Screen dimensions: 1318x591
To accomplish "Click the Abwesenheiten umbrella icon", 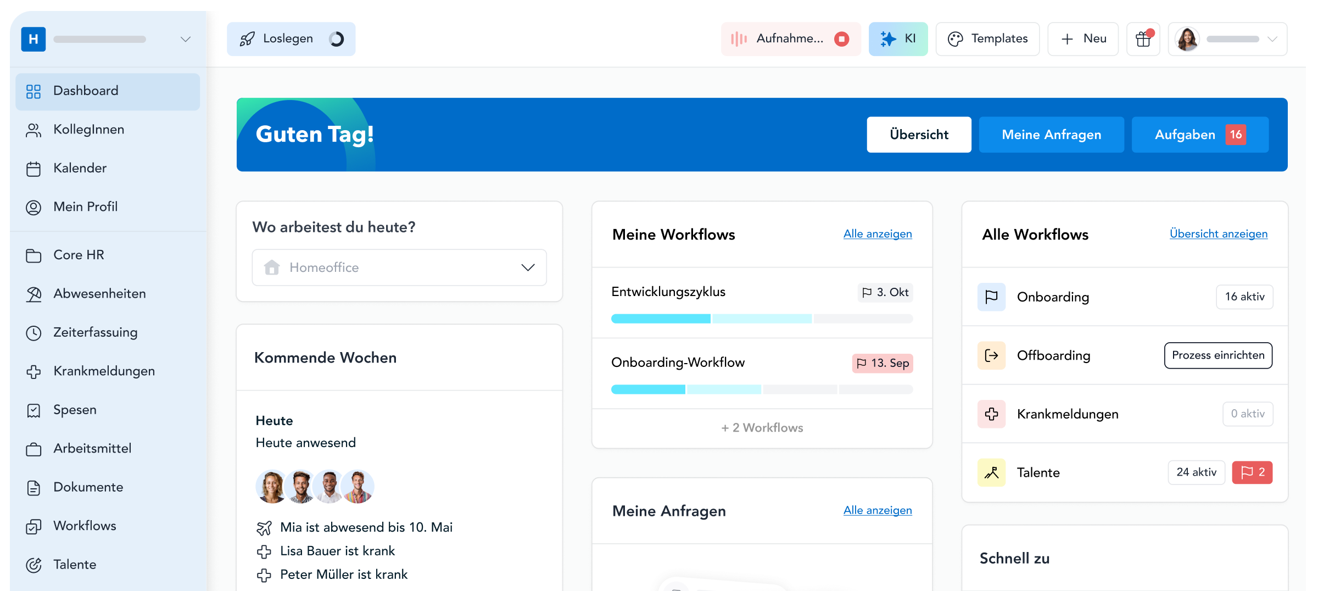I will click(33, 294).
